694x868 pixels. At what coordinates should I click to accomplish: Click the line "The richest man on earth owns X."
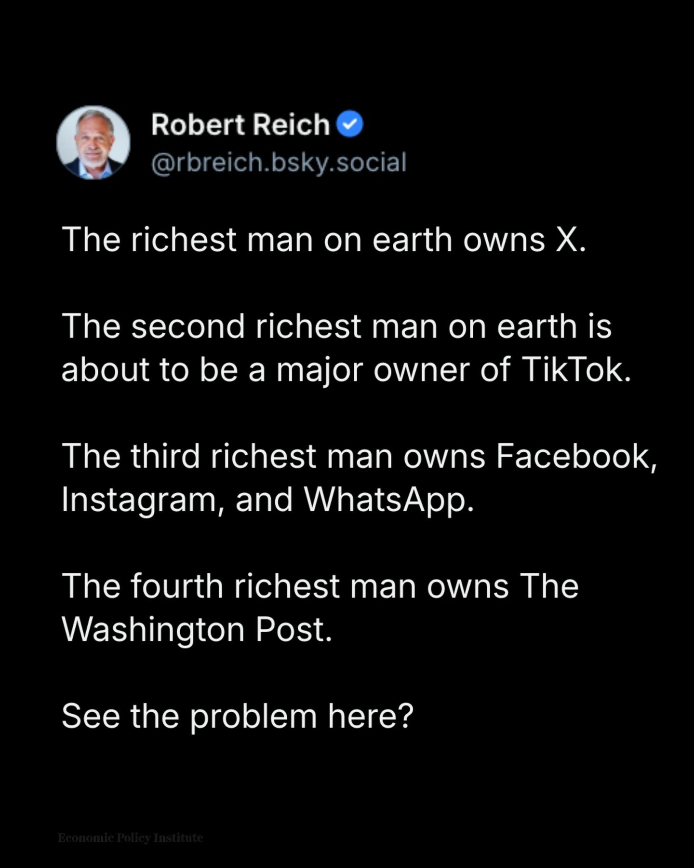(x=324, y=239)
